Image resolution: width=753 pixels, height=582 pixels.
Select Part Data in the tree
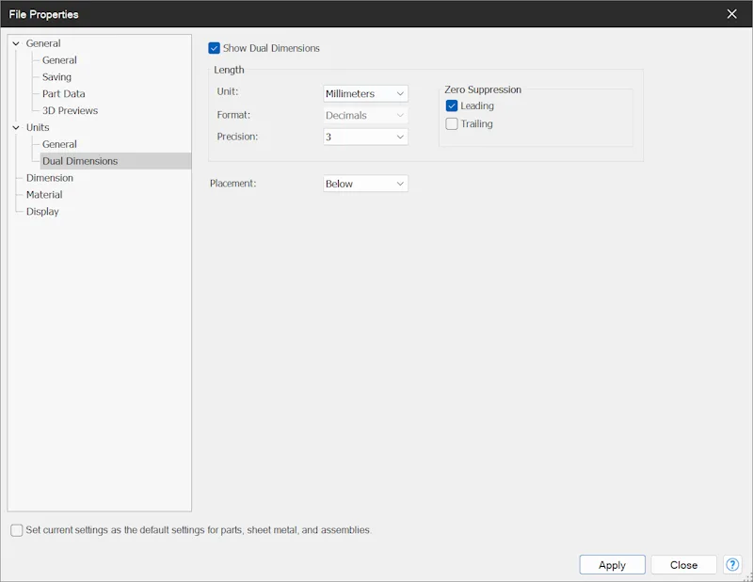63,94
